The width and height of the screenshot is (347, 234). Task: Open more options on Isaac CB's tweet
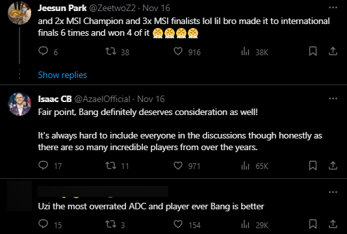click(x=333, y=99)
